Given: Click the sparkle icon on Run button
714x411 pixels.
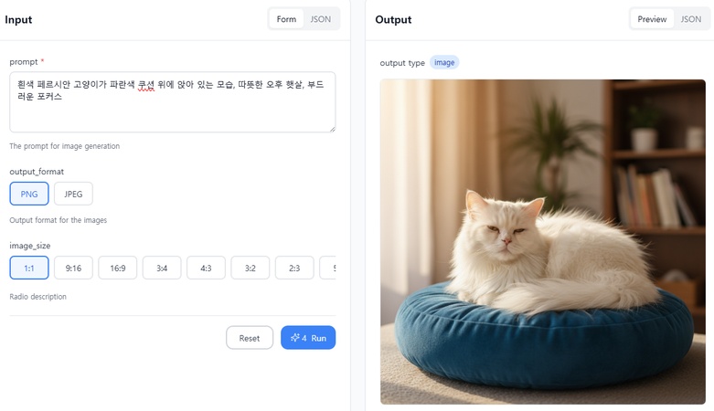Looking at the screenshot, I should [295, 338].
